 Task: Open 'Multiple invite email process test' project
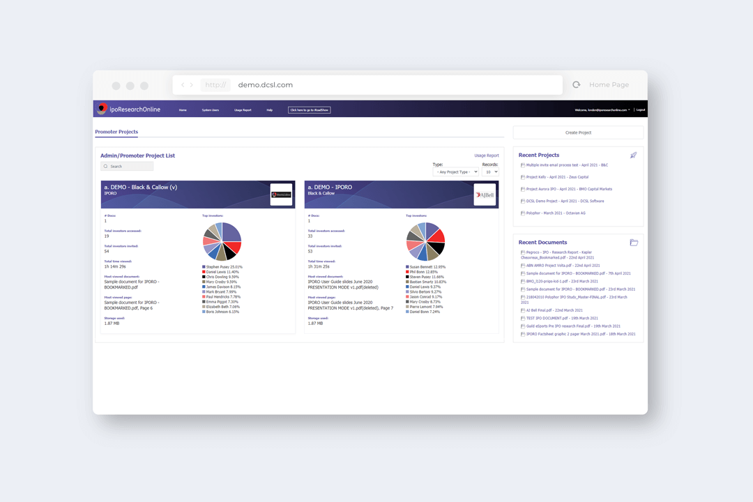(x=567, y=165)
